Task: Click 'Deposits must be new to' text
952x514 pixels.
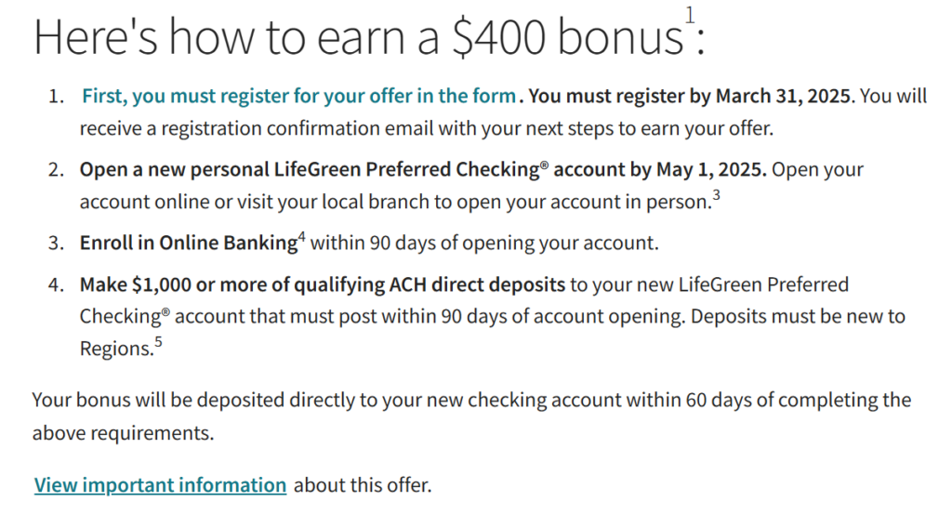Action: point(799,316)
